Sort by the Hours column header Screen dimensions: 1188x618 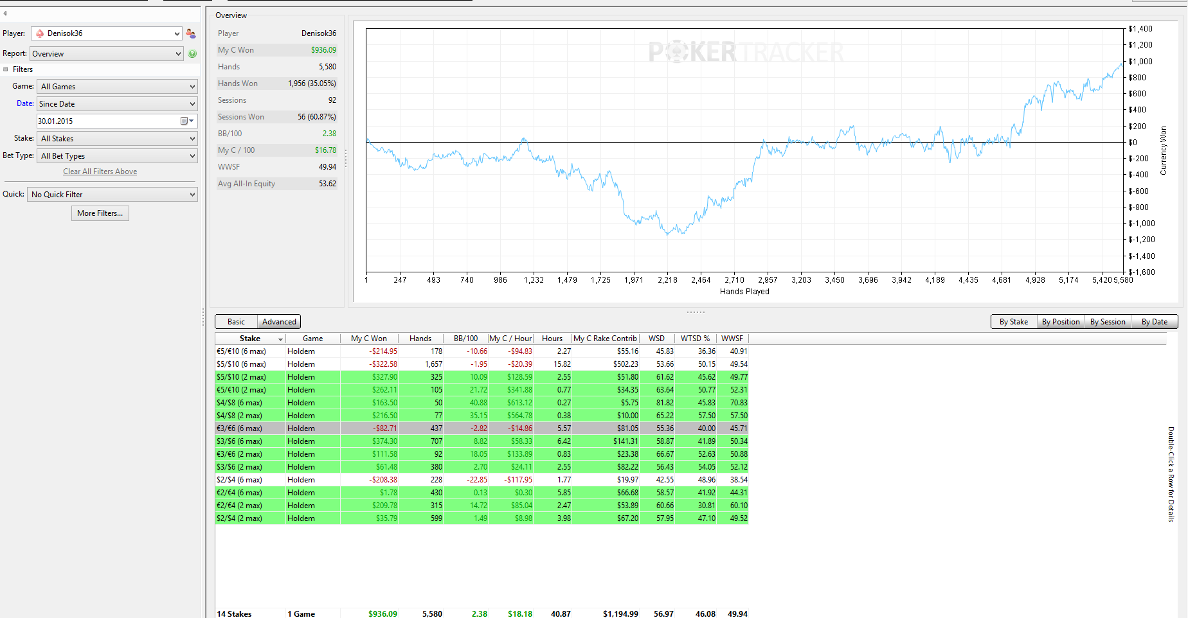coord(552,339)
